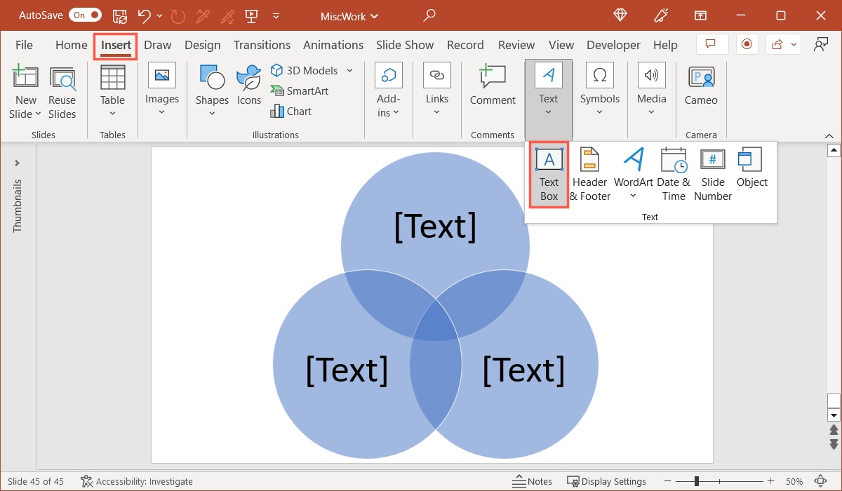Show speaker Notes
842x491 pixels.
(x=532, y=481)
